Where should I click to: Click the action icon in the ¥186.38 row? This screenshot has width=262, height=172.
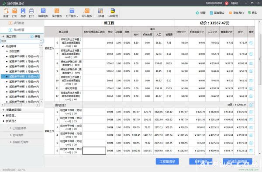click(x=251, y=63)
